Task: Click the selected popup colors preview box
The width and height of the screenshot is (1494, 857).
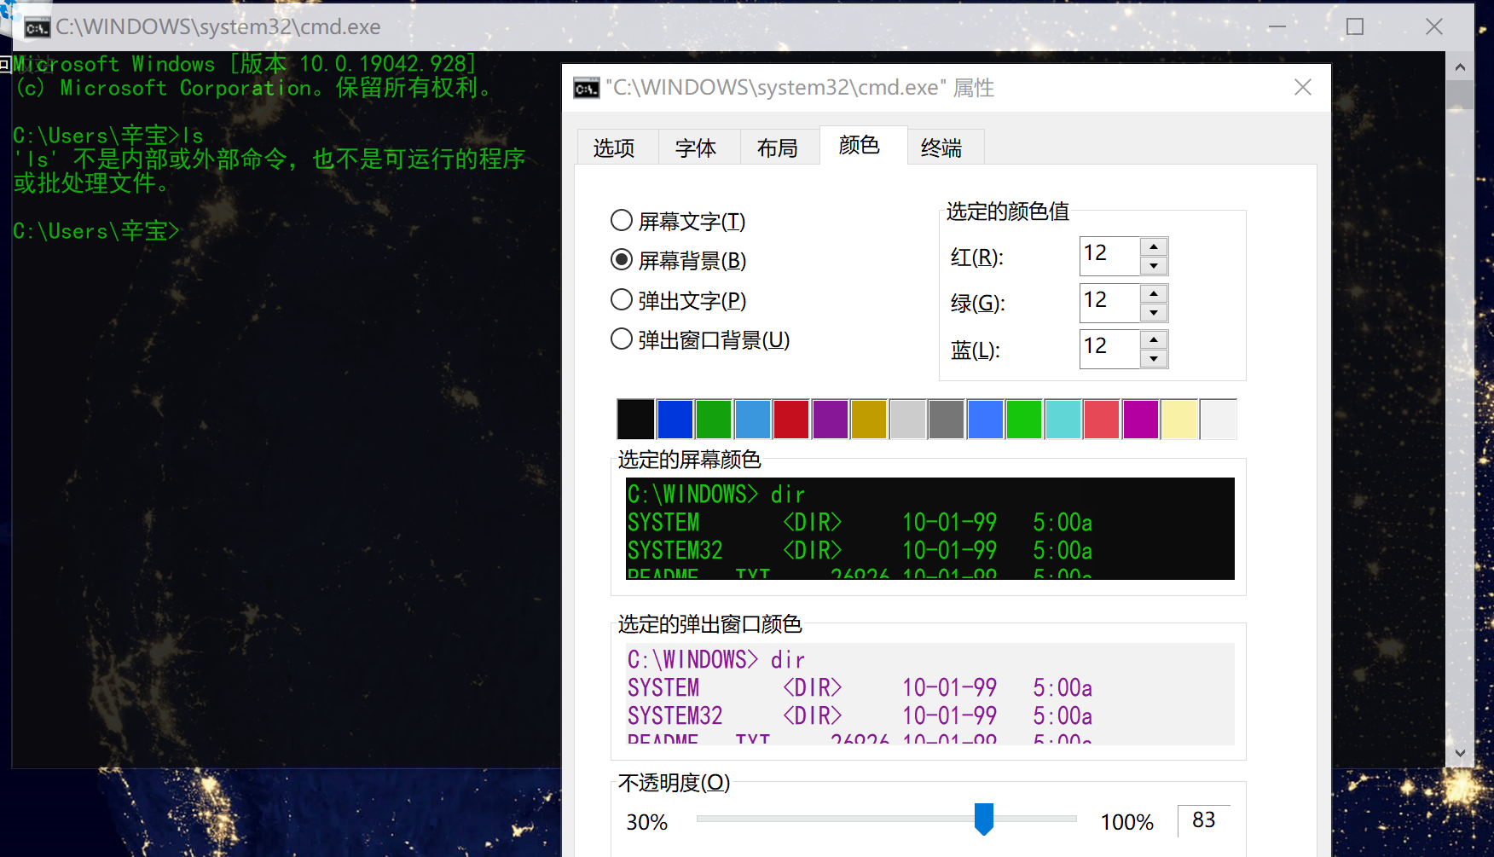Action: tap(930, 694)
